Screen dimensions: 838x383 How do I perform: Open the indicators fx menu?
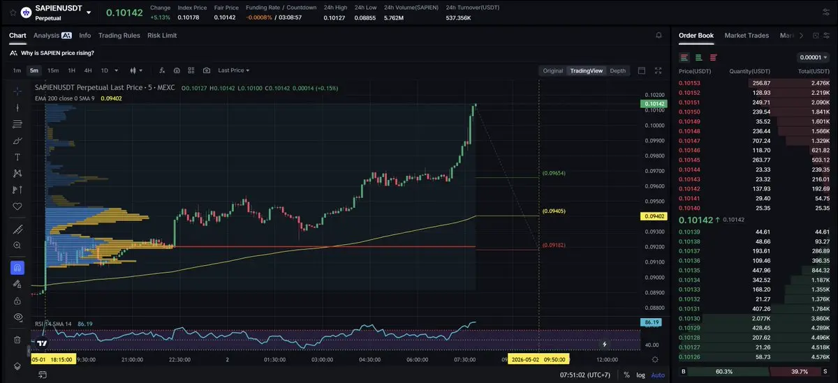[162, 70]
